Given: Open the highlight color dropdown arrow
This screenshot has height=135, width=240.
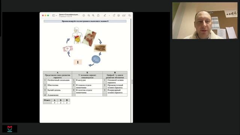Looking at the screenshot, I should coord(109,15).
